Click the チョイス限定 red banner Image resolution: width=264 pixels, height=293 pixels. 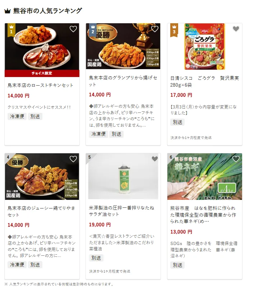(42, 73)
